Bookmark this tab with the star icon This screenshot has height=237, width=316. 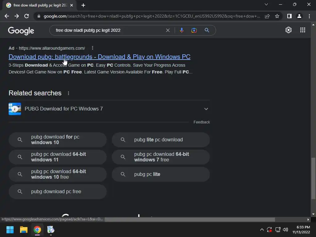pos(277,16)
